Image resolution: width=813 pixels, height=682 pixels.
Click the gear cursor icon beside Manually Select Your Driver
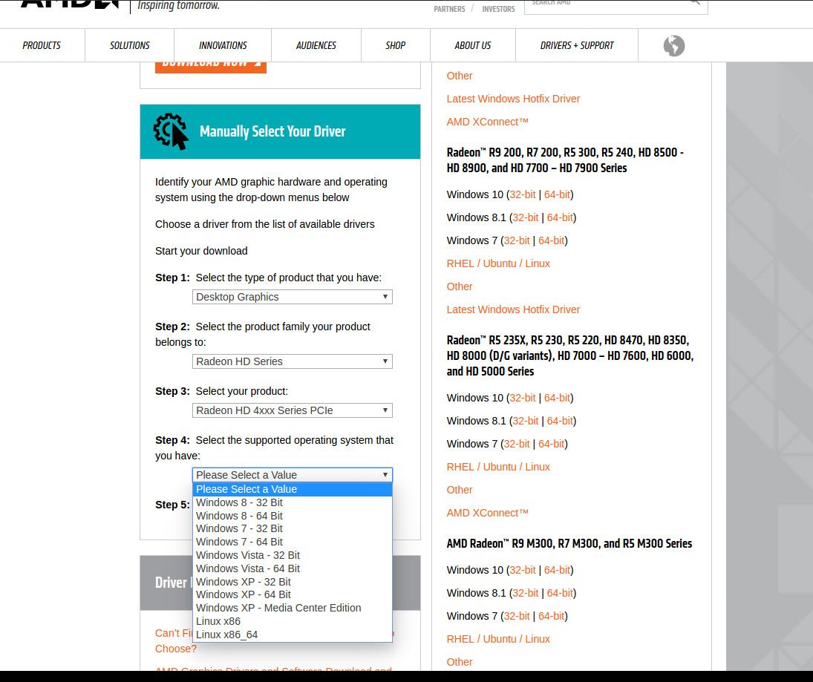171,131
